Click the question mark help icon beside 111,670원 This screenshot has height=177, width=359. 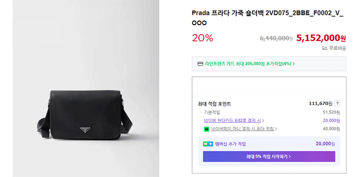pos(337,104)
